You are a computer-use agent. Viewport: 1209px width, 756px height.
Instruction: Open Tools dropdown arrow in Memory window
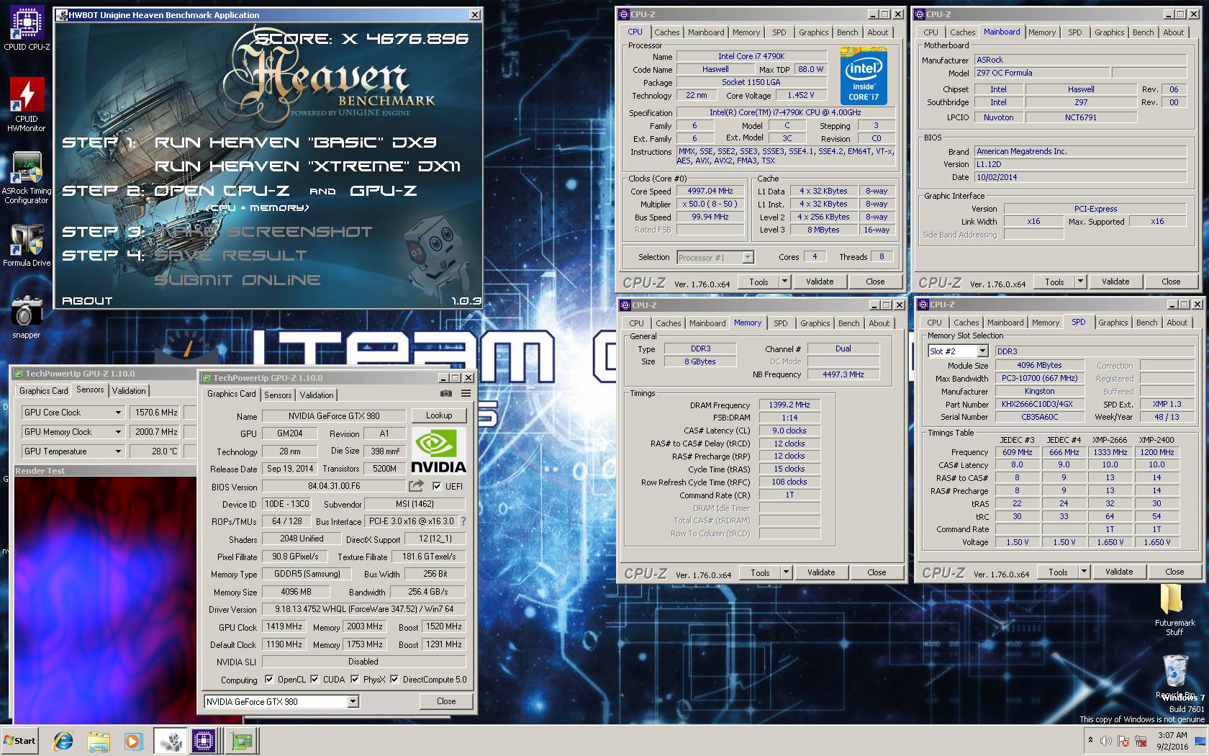786,572
